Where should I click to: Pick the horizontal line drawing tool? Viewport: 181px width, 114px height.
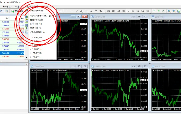click(x=72, y=11)
